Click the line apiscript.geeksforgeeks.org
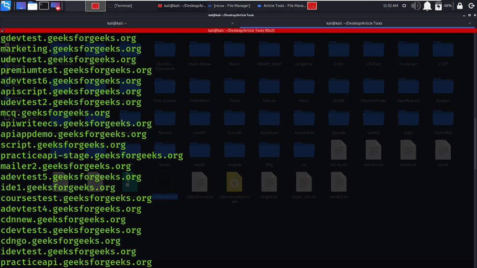477x268 pixels. (71, 91)
